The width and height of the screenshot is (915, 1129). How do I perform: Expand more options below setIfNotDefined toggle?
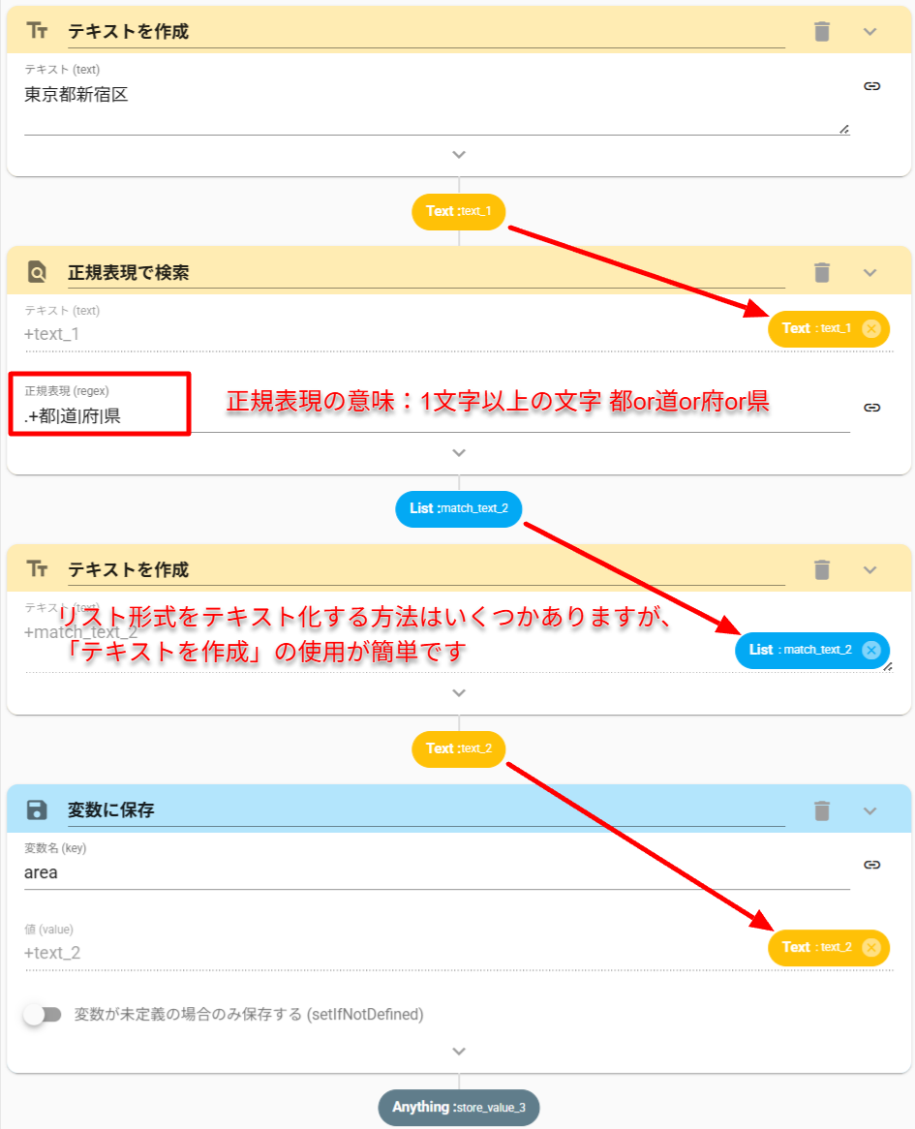click(x=459, y=1051)
